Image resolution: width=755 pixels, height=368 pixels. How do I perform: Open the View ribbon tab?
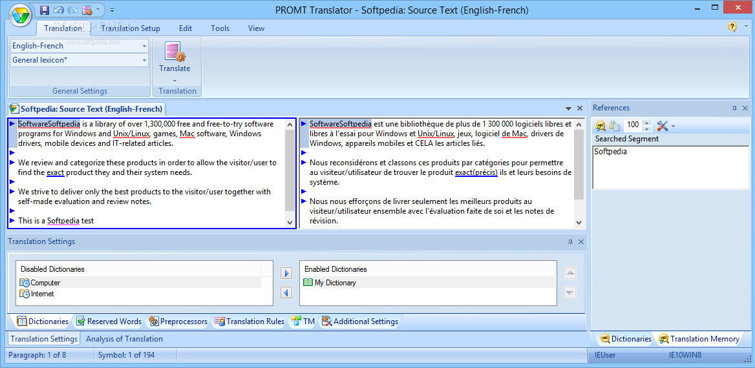(x=256, y=28)
